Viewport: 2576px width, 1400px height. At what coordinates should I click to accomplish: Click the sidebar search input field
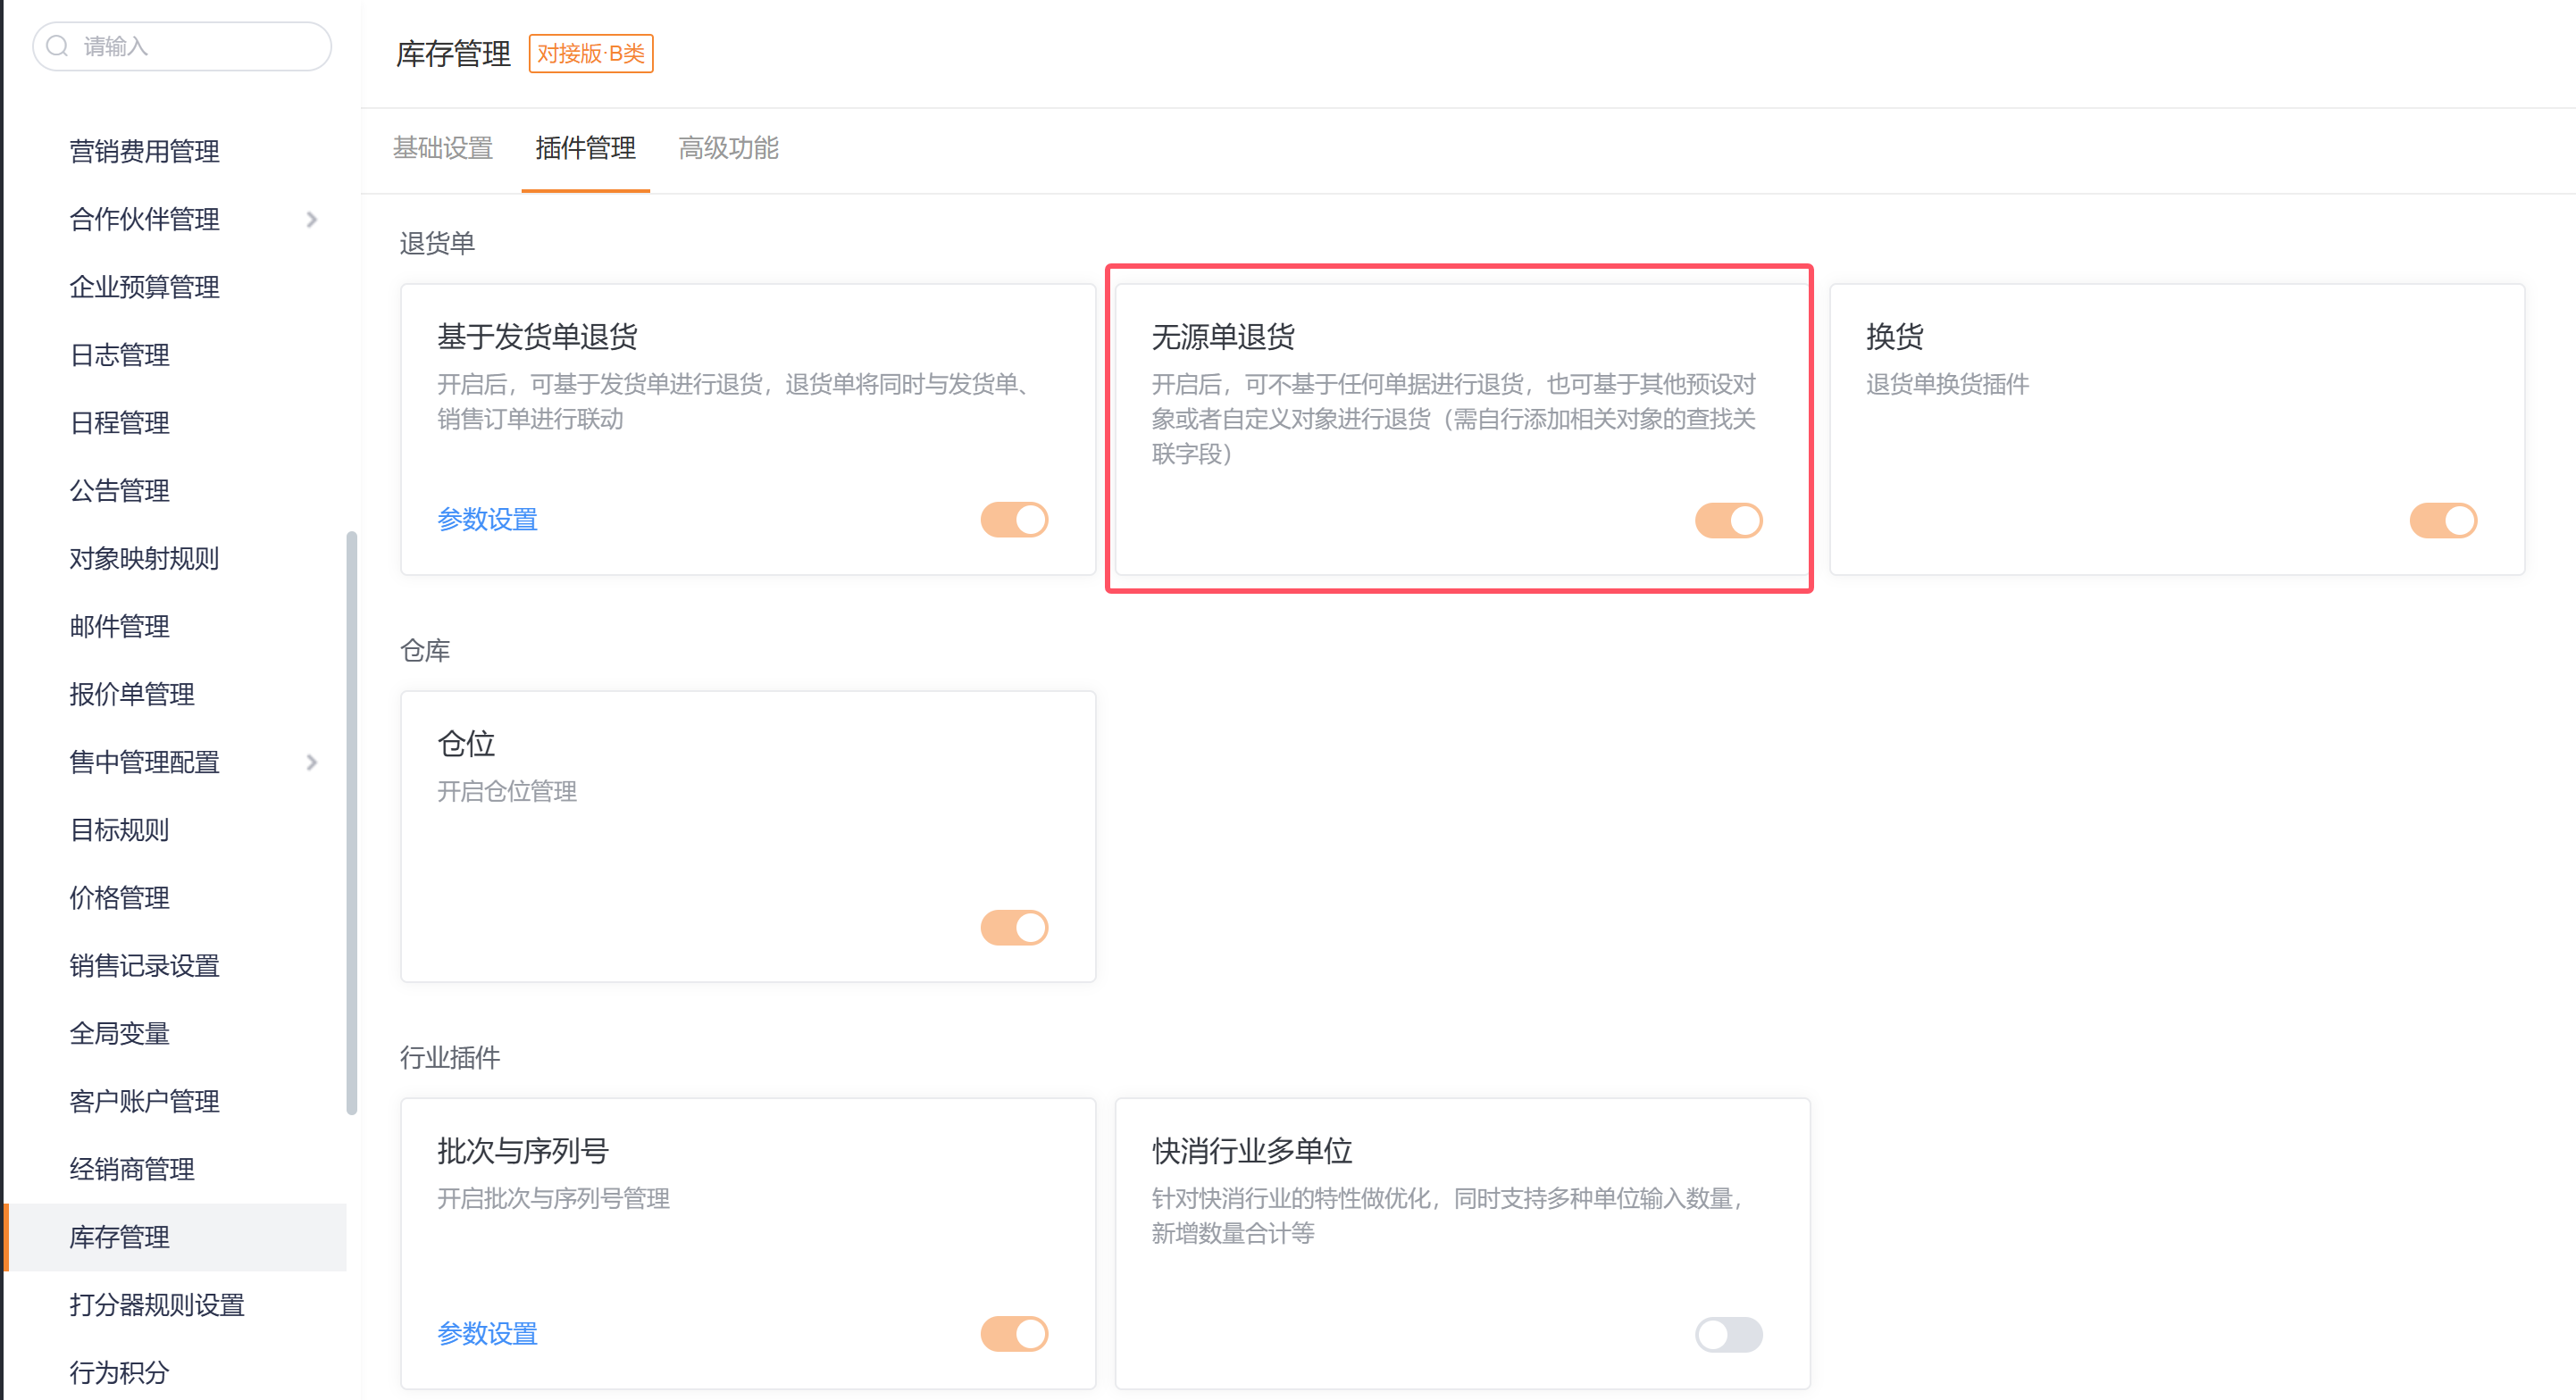coord(200,46)
